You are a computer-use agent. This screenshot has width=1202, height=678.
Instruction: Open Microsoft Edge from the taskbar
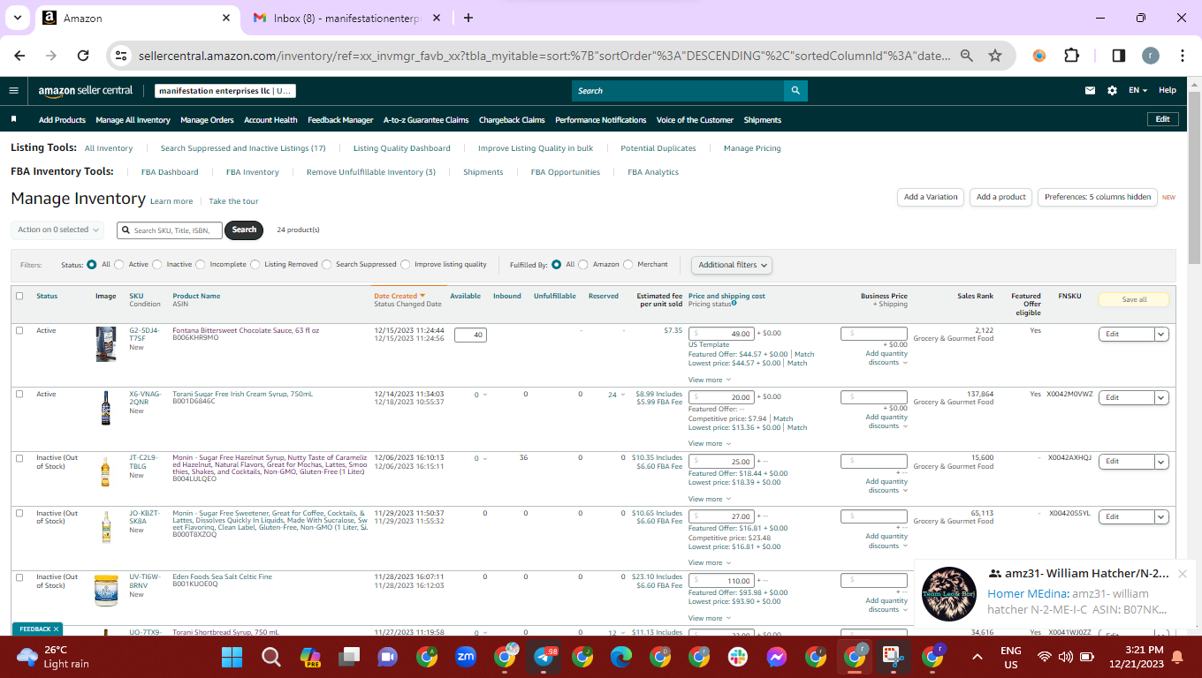(x=621, y=657)
